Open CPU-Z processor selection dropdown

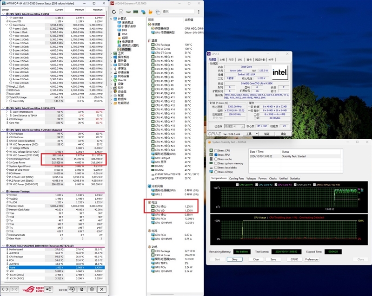(242, 126)
